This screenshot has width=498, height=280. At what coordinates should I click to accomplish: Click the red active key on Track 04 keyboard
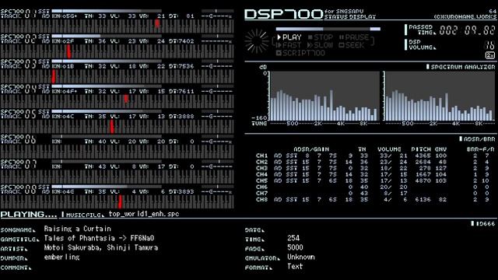pyautogui.click(x=126, y=99)
